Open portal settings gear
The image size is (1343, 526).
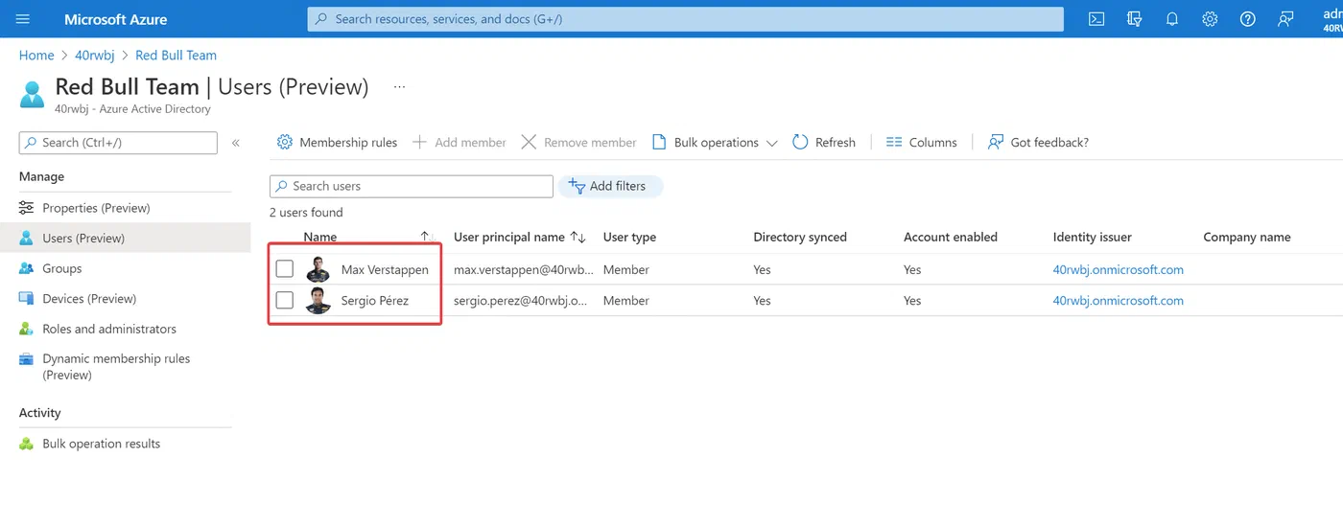point(1210,19)
